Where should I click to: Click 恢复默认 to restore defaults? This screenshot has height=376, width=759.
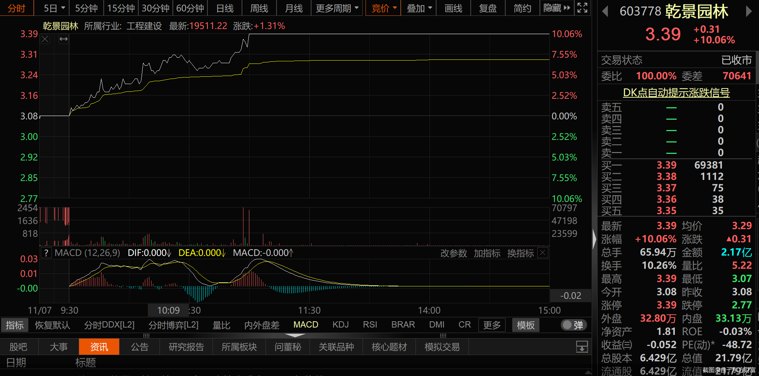point(53,325)
